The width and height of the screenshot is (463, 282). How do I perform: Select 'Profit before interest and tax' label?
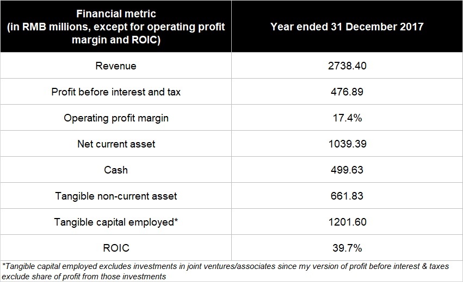[x=115, y=92]
